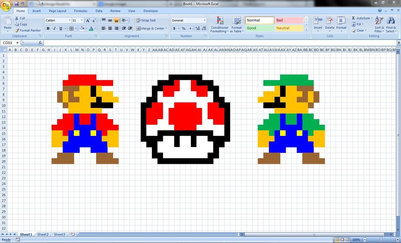Viewport: 401px width, 243px height.
Task: Click the Wrap Text button
Action: (146, 20)
